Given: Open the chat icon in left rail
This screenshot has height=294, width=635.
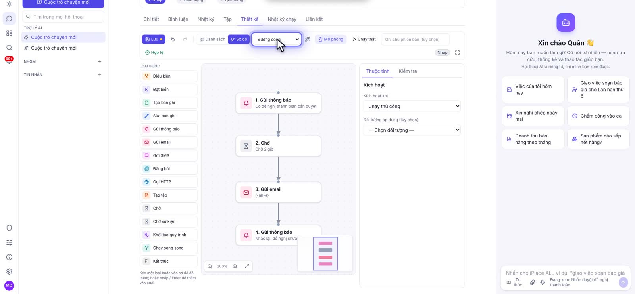Looking at the screenshot, I should (9, 19).
